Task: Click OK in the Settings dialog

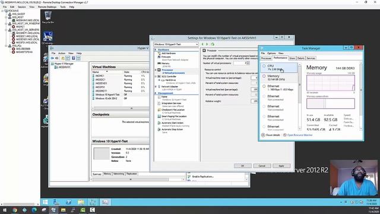Action: click(243, 166)
